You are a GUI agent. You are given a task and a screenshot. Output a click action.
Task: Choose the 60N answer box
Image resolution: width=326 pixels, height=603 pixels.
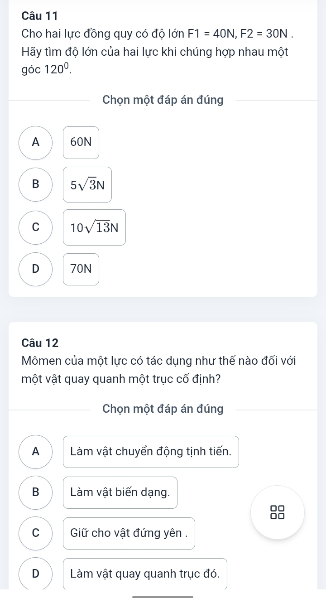(x=81, y=142)
